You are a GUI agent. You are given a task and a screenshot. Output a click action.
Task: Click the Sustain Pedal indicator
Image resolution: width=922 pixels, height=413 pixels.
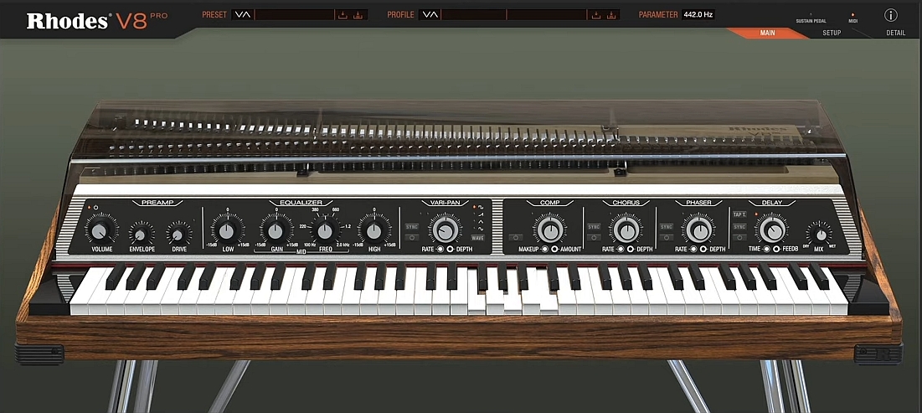811,14
